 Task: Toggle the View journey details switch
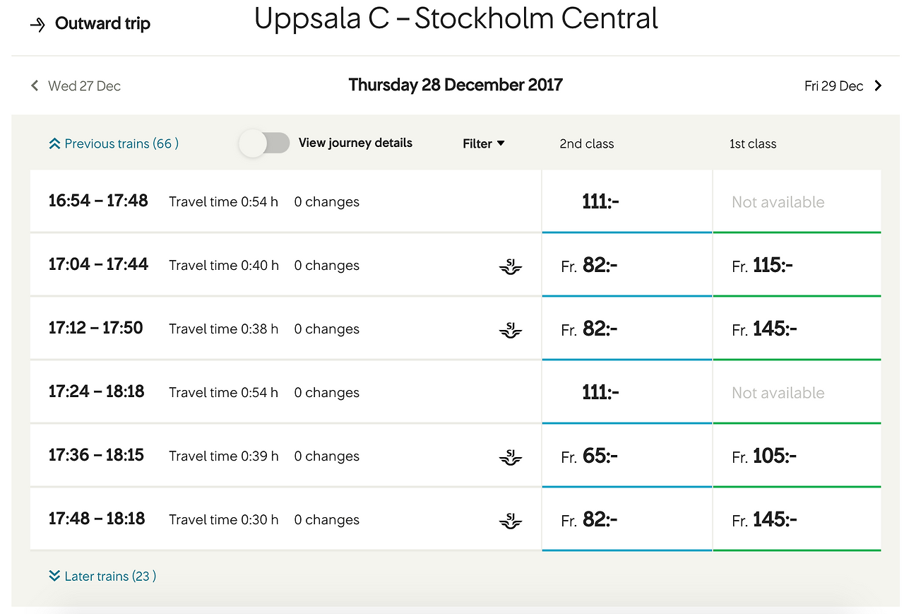tap(265, 143)
